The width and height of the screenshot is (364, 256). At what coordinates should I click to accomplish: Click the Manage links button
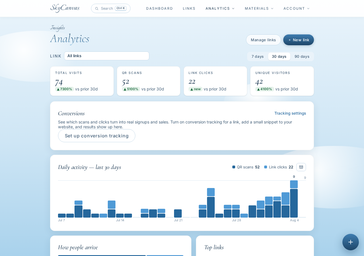tap(263, 40)
